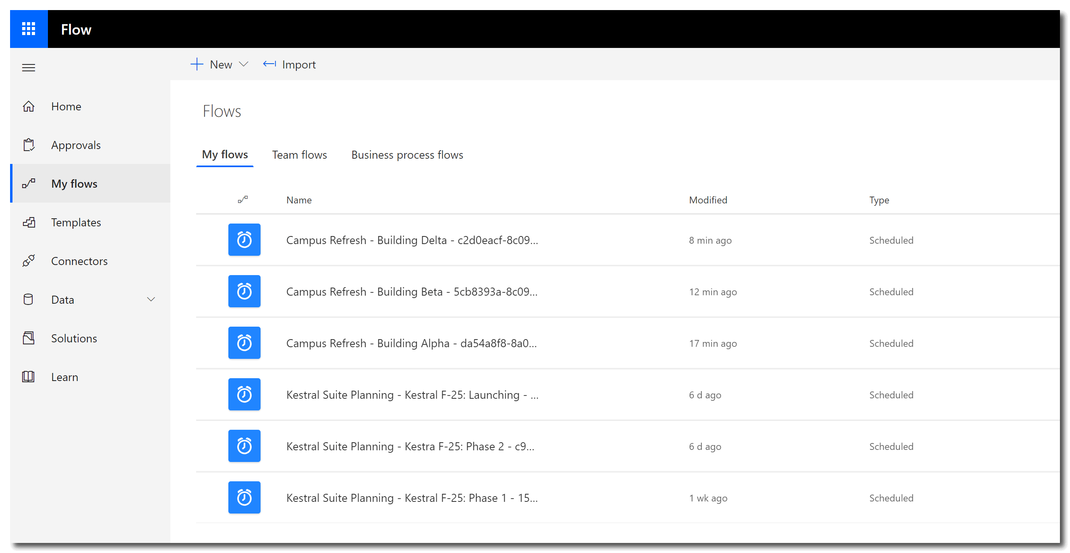Click Scheduled type for Building Alpha row

(891, 343)
